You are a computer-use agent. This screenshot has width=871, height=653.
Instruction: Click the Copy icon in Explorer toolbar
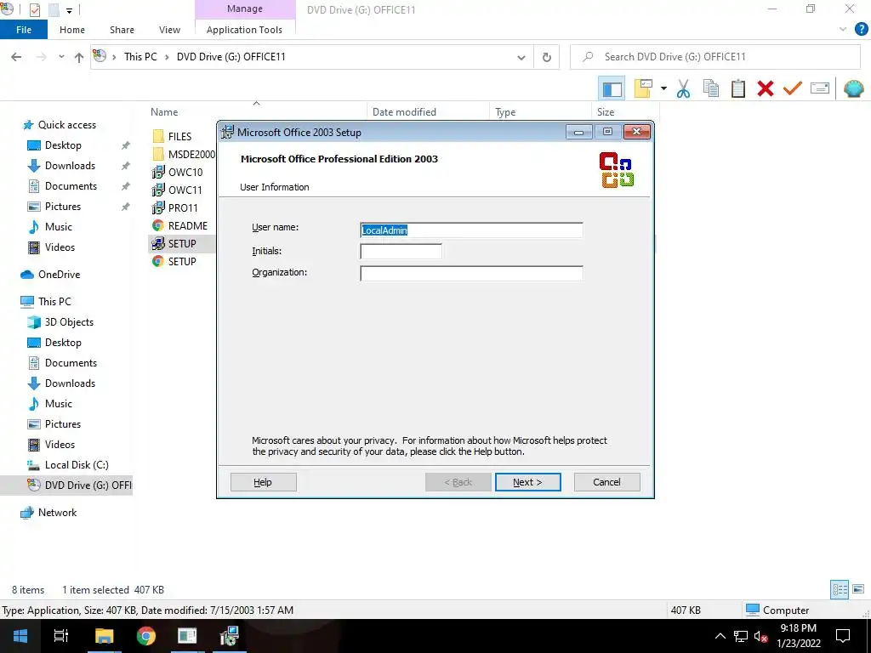(710, 88)
